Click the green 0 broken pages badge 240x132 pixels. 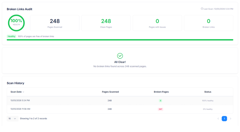point(160,101)
